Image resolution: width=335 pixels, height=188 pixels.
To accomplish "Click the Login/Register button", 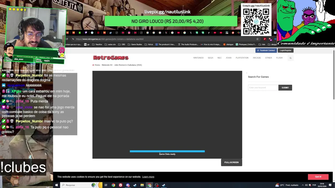I will point(286,50).
